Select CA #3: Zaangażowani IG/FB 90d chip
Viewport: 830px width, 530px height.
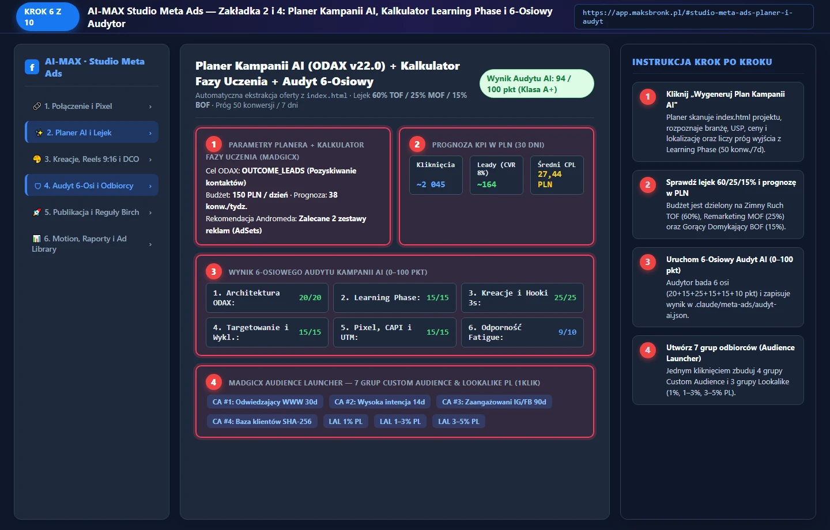494,402
